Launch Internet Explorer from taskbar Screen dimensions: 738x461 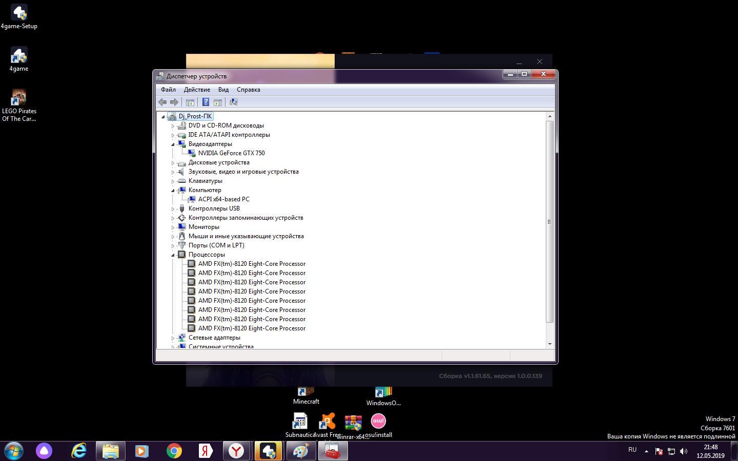(x=79, y=451)
